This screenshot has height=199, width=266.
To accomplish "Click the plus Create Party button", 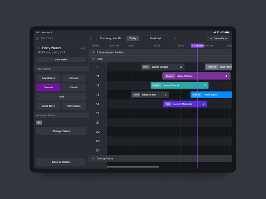I will [x=218, y=38].
